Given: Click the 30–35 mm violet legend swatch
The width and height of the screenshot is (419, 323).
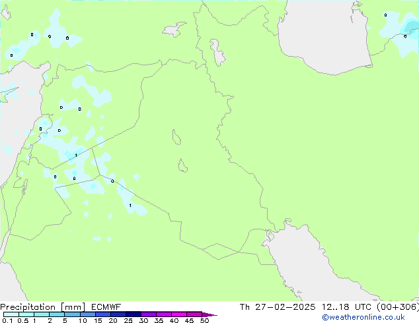Looking at the screenshot, I should [148, 314].
